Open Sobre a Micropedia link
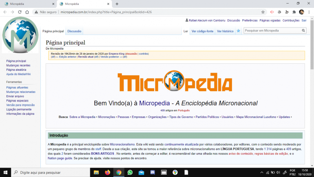314x177 pixels. click(x=82, y=117)
